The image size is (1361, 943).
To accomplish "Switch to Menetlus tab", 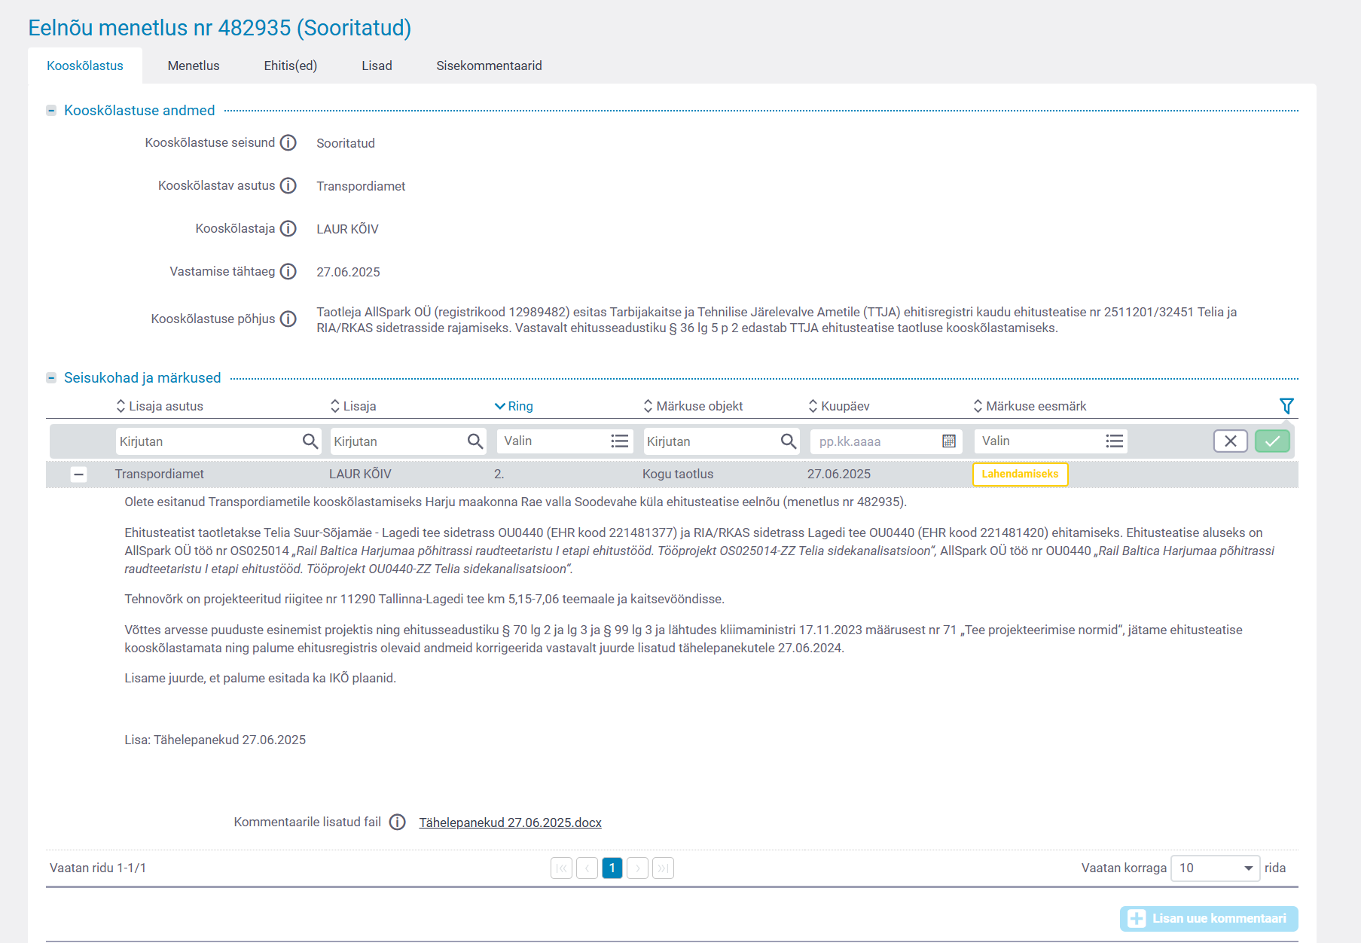I will tap(194, 66).
